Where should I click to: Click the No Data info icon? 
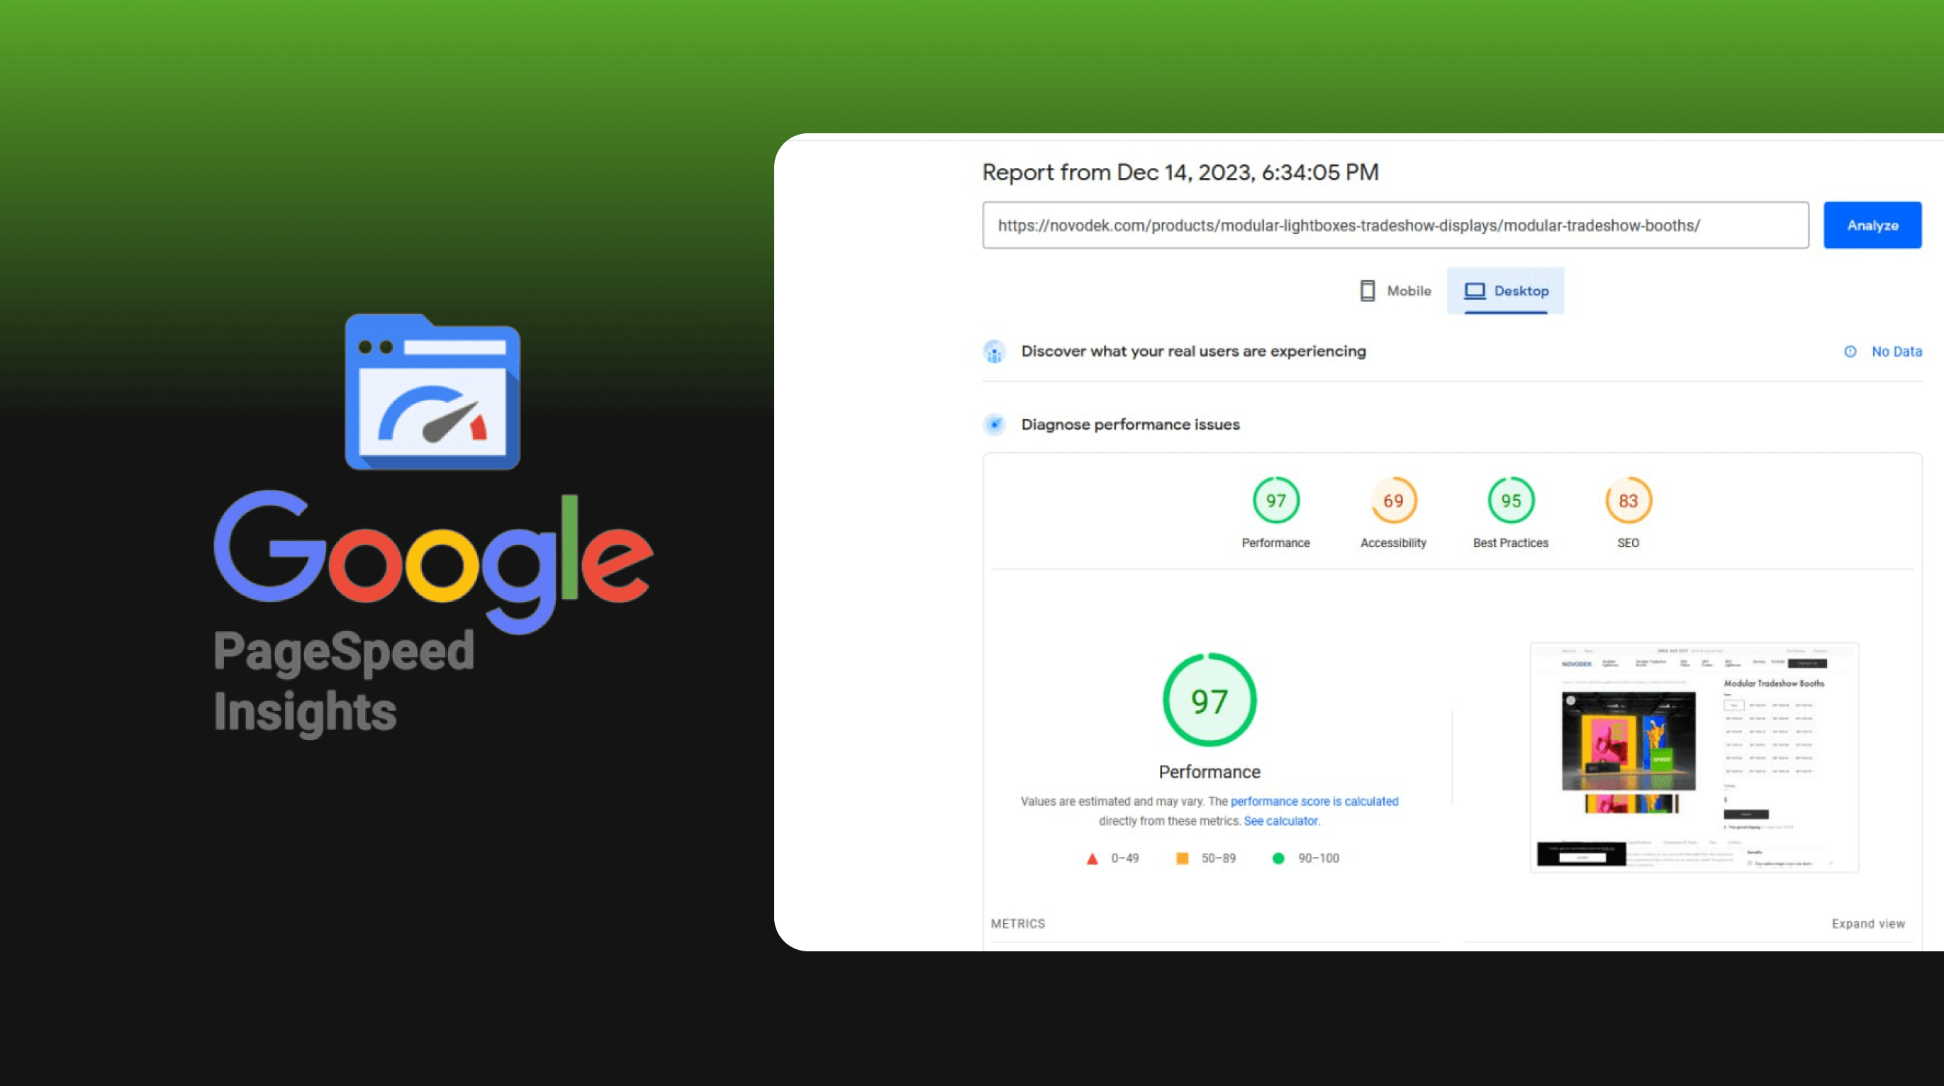click(1850, 352)
